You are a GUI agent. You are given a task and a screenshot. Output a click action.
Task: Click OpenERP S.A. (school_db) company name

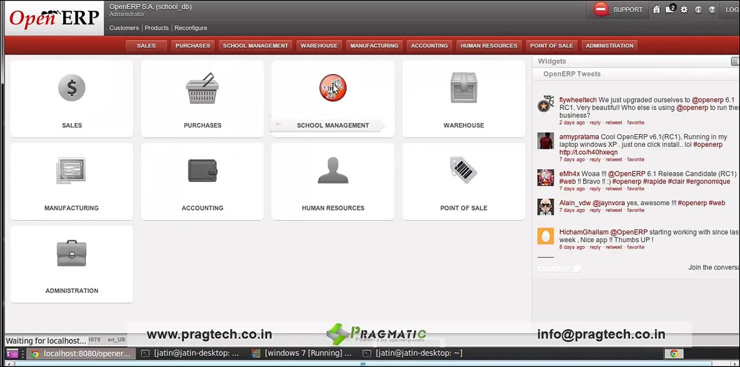pyautogui.click(x=151, y=7)
